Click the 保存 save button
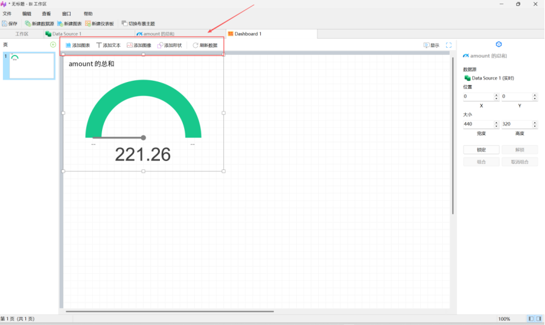 click(x=10, y=24)
